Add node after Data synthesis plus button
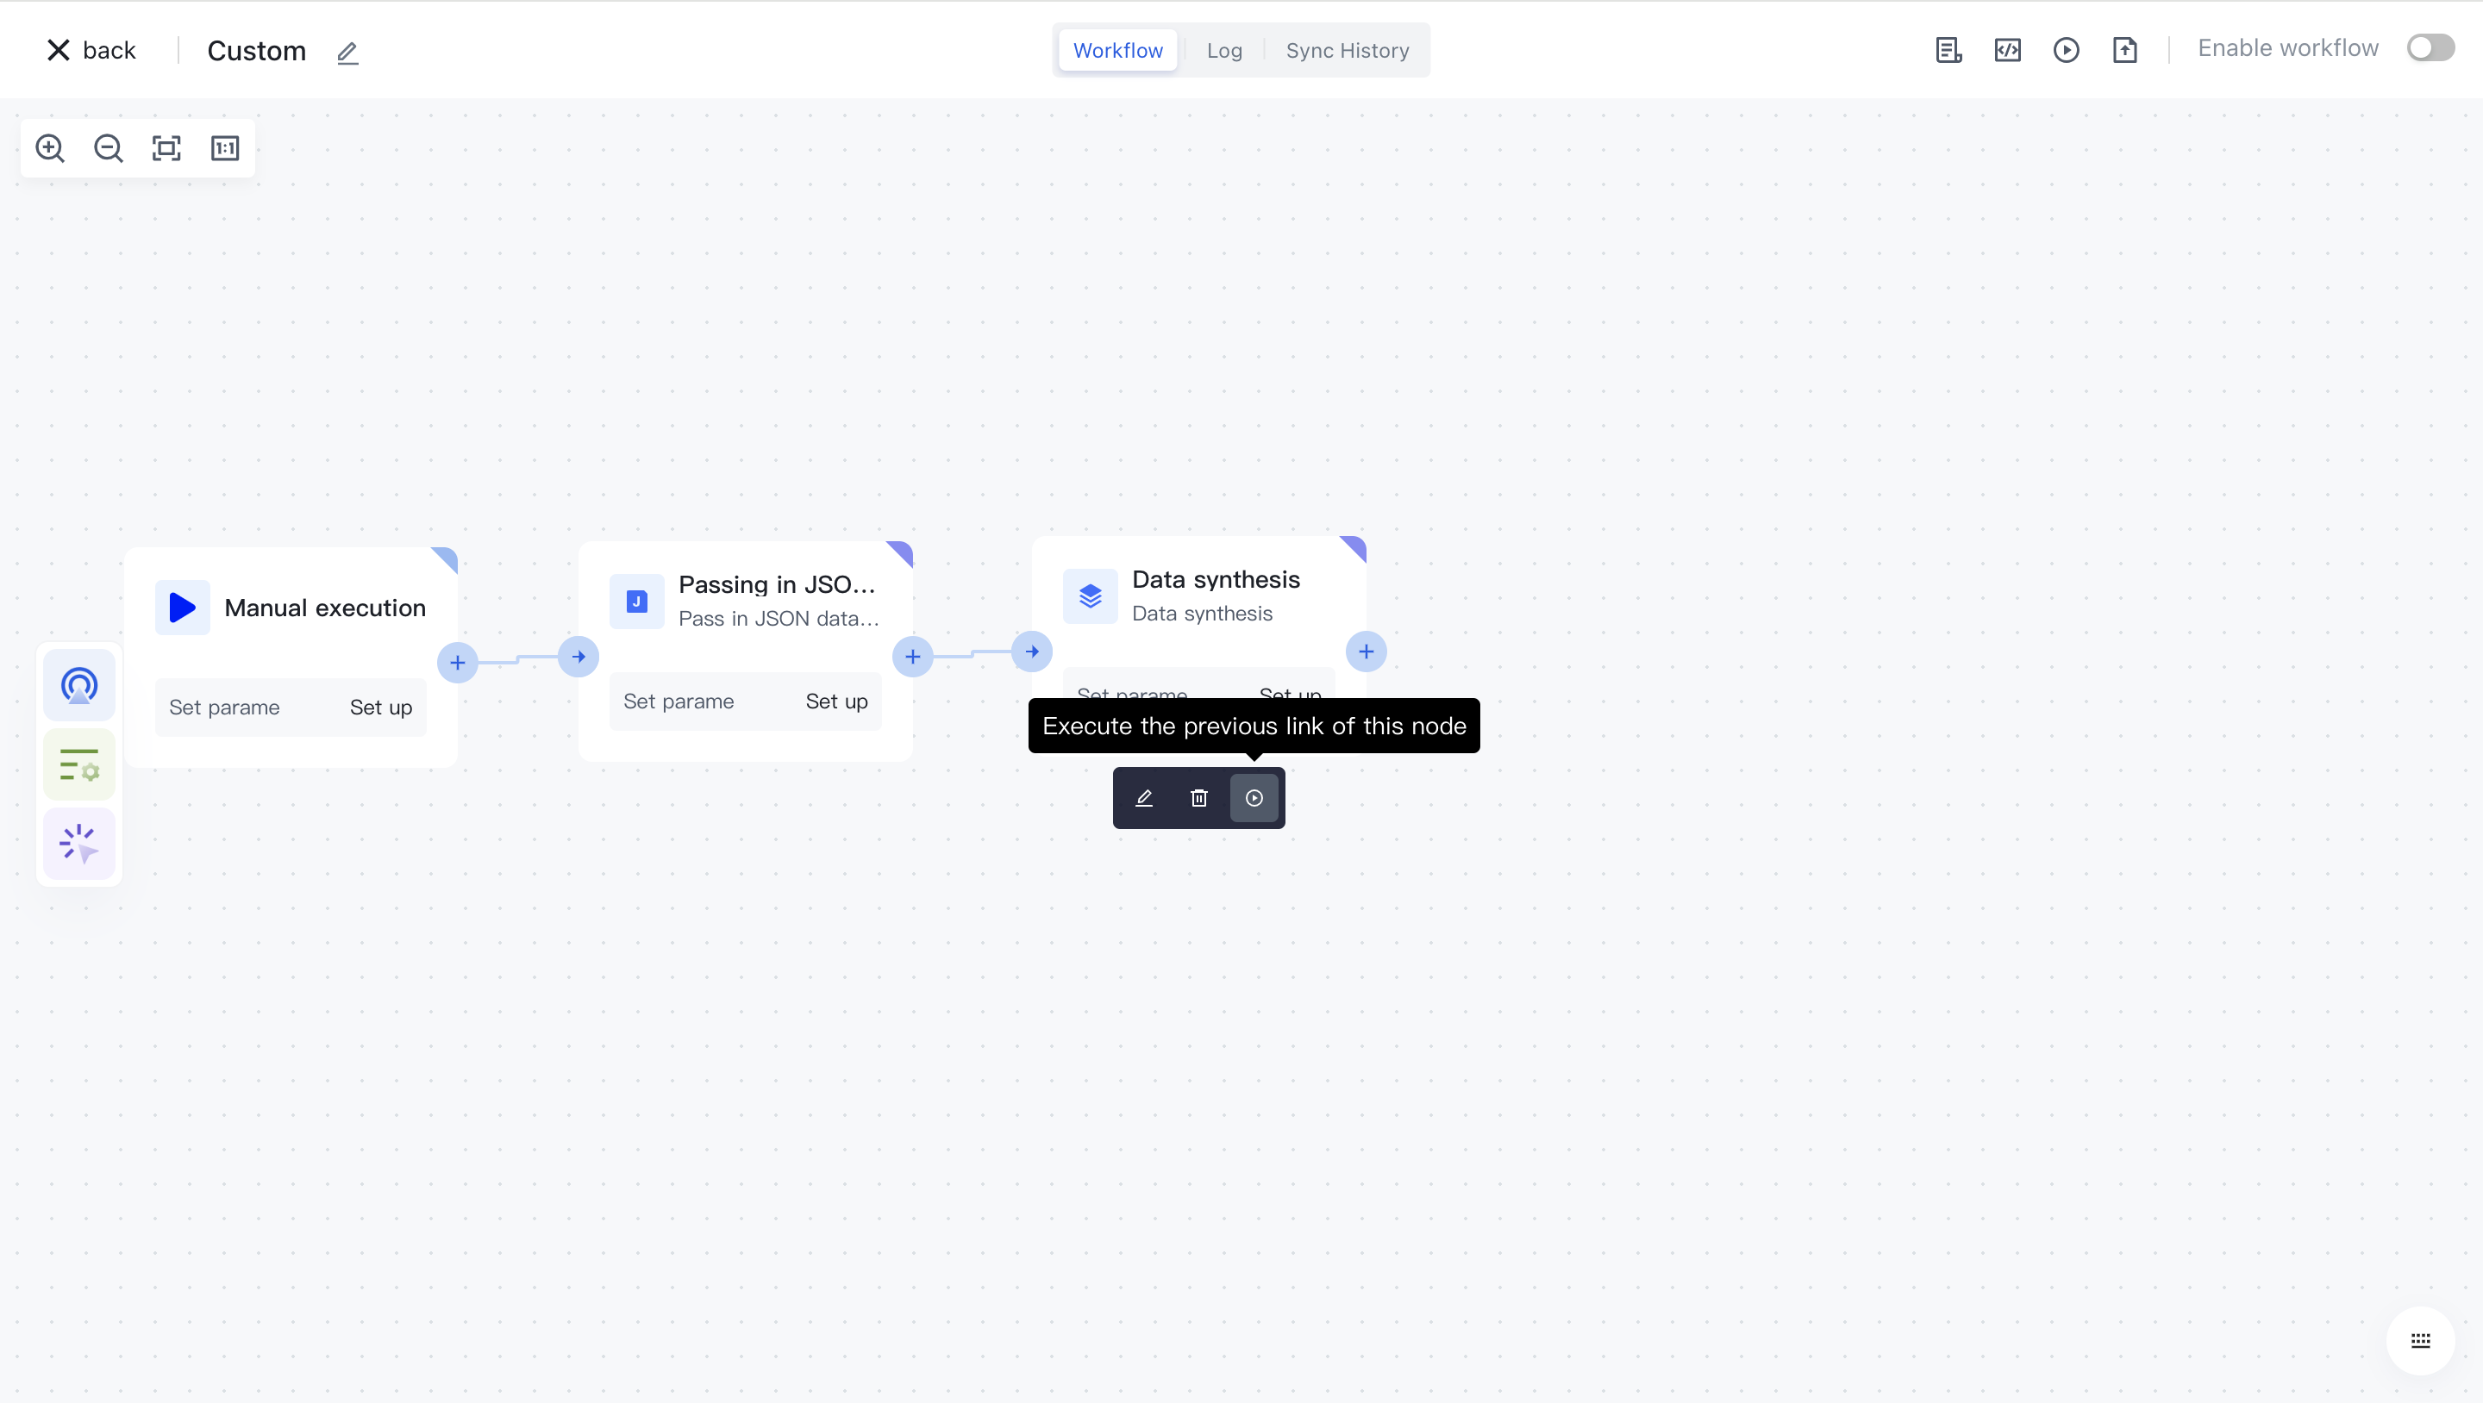The height and width of the screenshot is (1403, 2483). [1366, 652]
